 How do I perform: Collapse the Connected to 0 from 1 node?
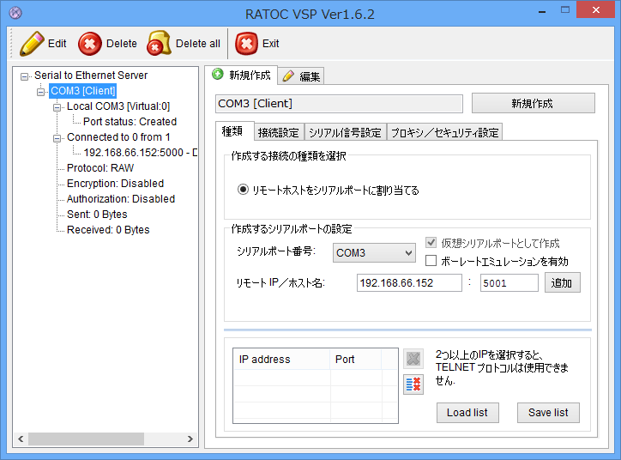(x=57, y=138)
